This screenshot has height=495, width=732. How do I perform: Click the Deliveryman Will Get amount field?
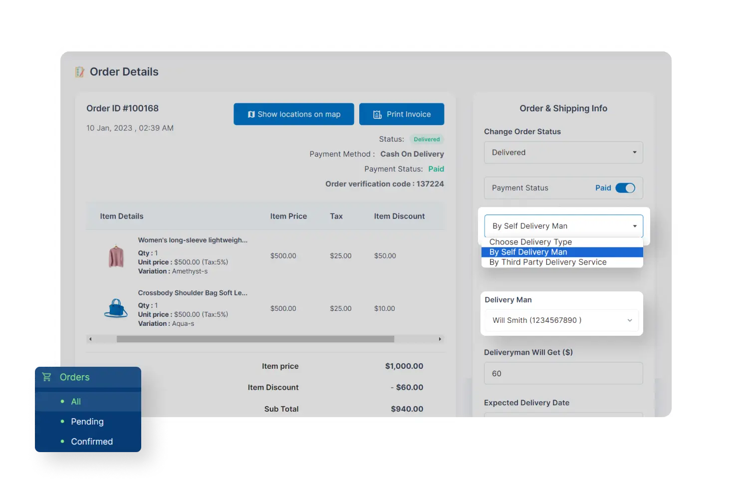click(x=563, y=373)
